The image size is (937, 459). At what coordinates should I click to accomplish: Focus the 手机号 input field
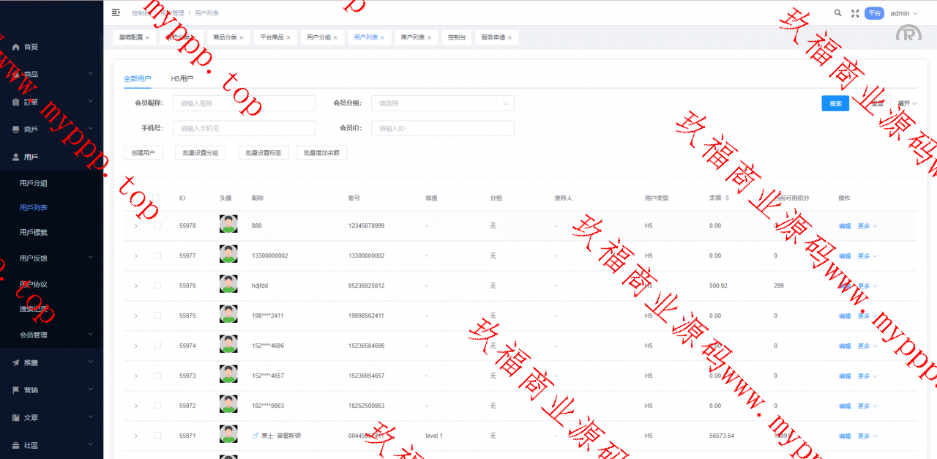pyautogui.click(x=244, y=128)
